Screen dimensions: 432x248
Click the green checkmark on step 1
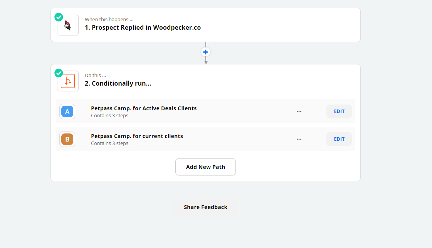tap(59, 17)
